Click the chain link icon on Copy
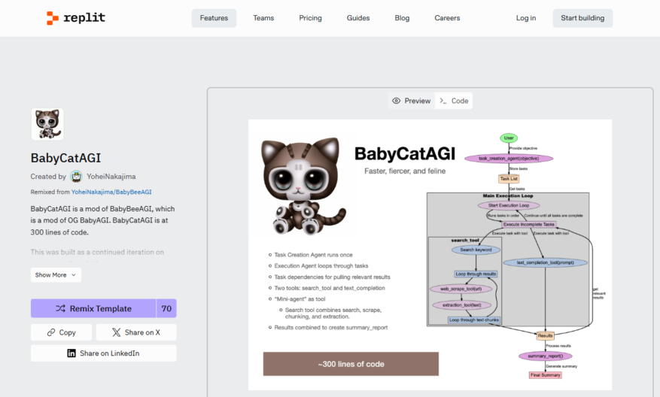This screenshot has height=397, width=660. [x=51, y=332]
